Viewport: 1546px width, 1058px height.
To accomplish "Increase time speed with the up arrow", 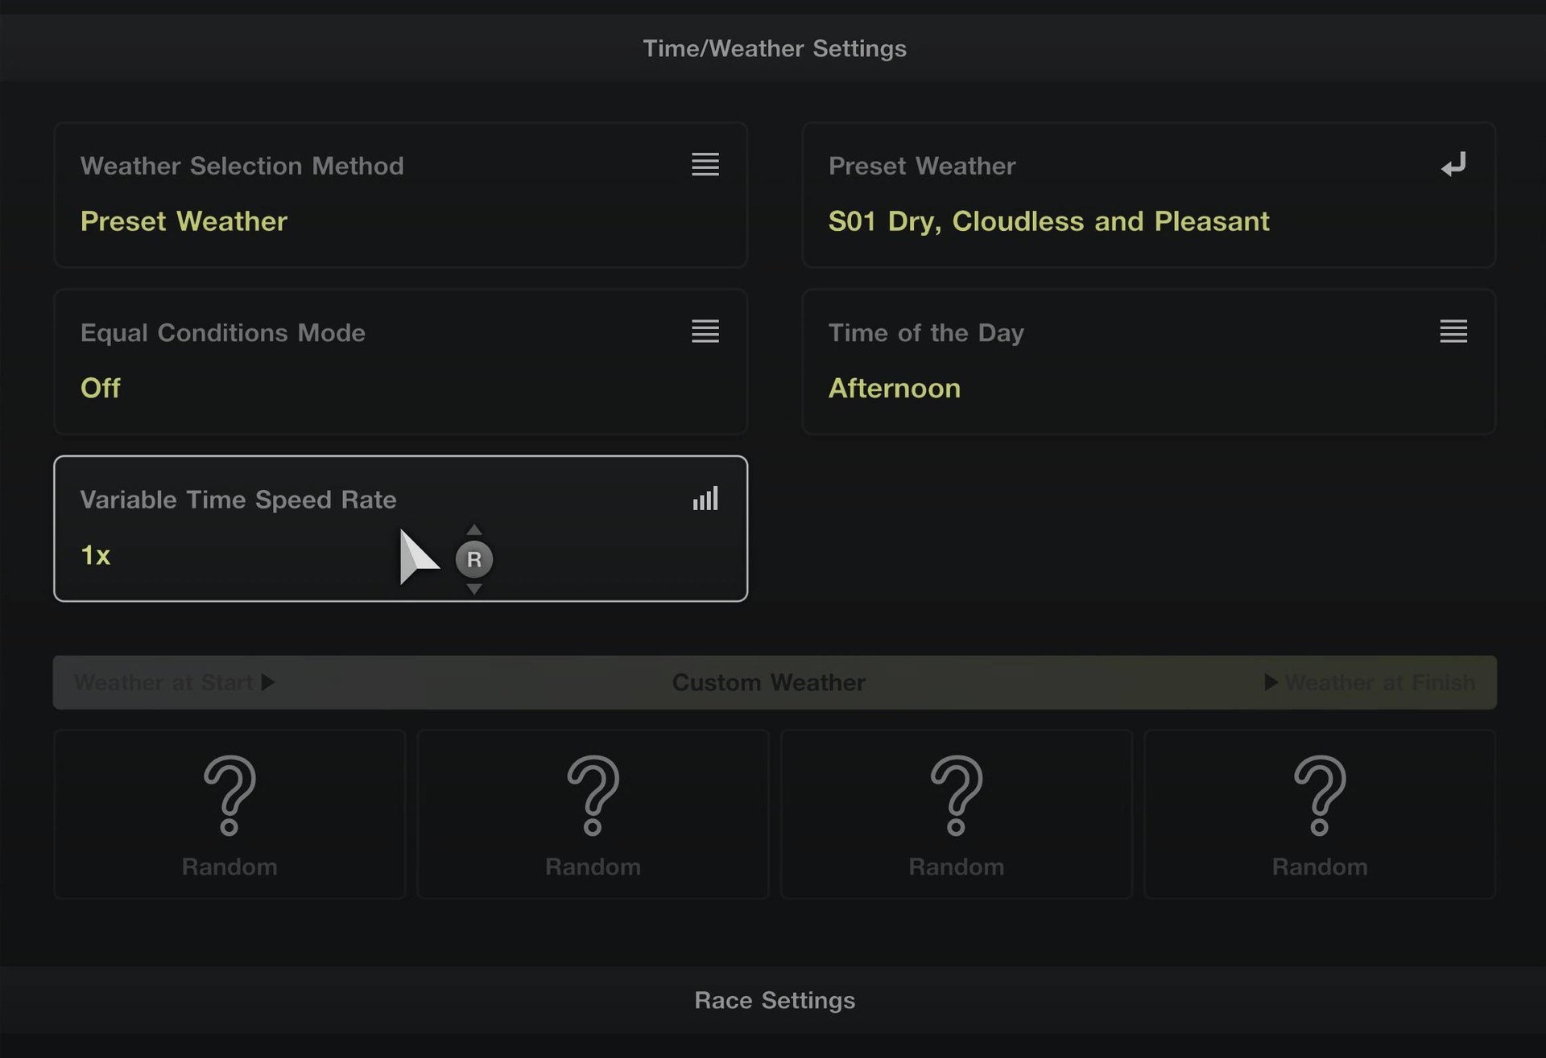I will (x=474, y=529).
